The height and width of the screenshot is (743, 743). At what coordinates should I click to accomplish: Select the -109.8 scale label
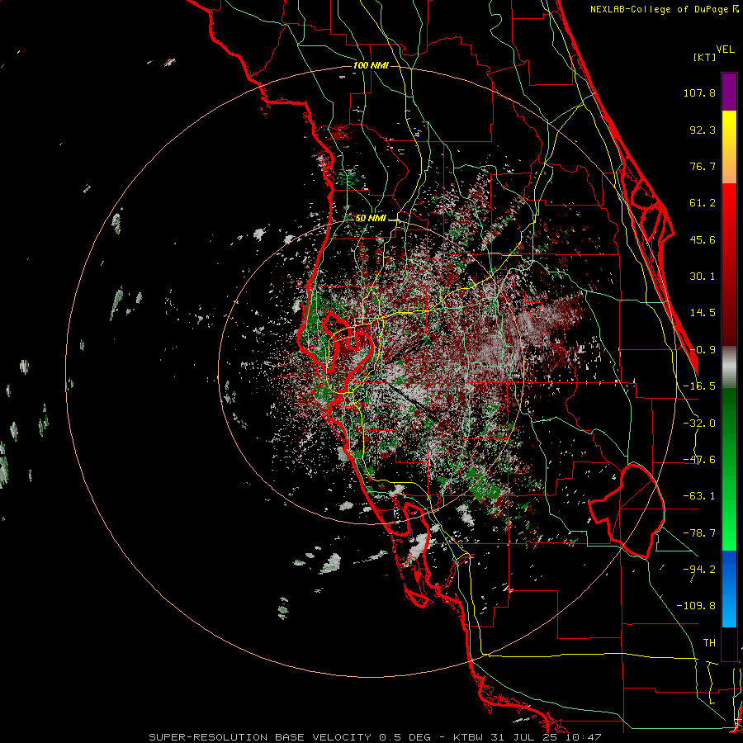tap(696, 606)
